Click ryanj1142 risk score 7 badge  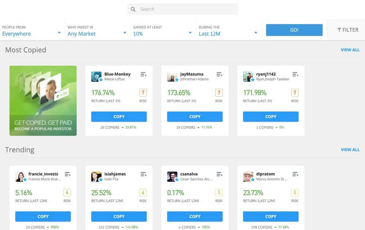[295, 93]
